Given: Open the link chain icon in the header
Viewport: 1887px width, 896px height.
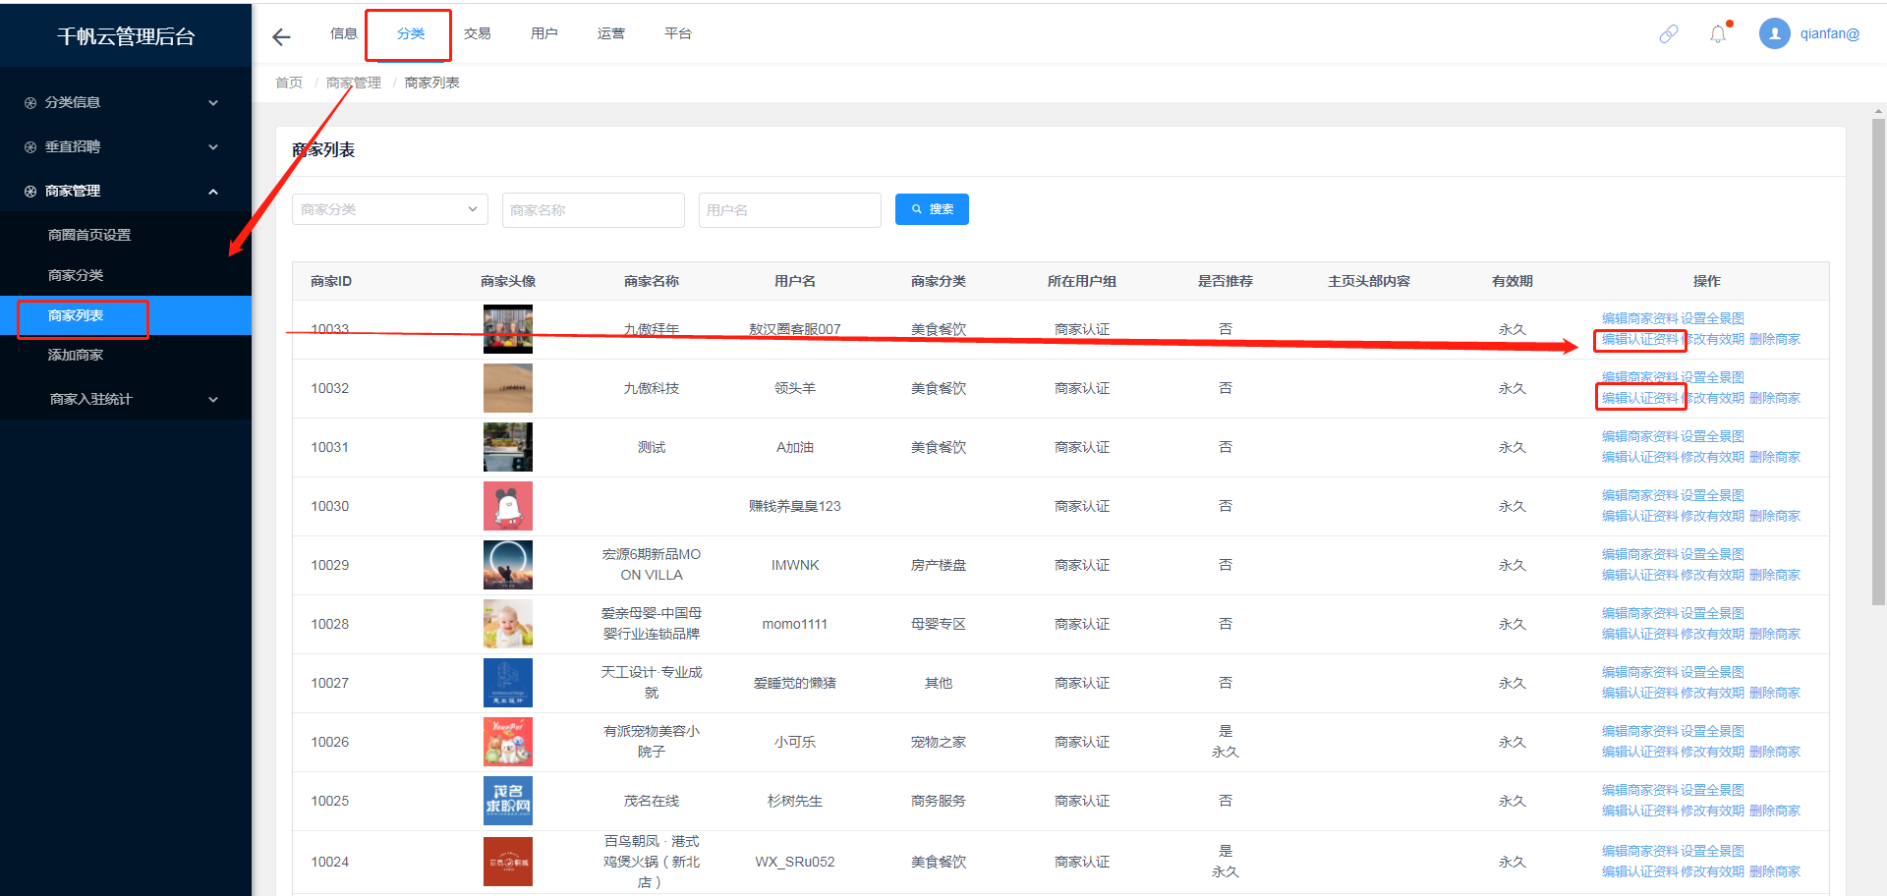Looking at the screenshot, I should tap(1669, 34).
